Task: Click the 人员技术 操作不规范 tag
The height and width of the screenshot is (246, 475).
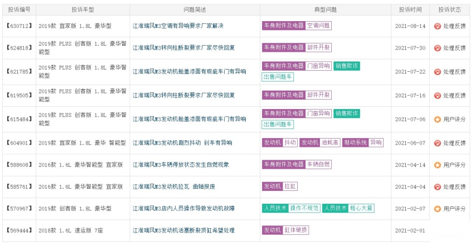Action: click(x=291, y=208)
